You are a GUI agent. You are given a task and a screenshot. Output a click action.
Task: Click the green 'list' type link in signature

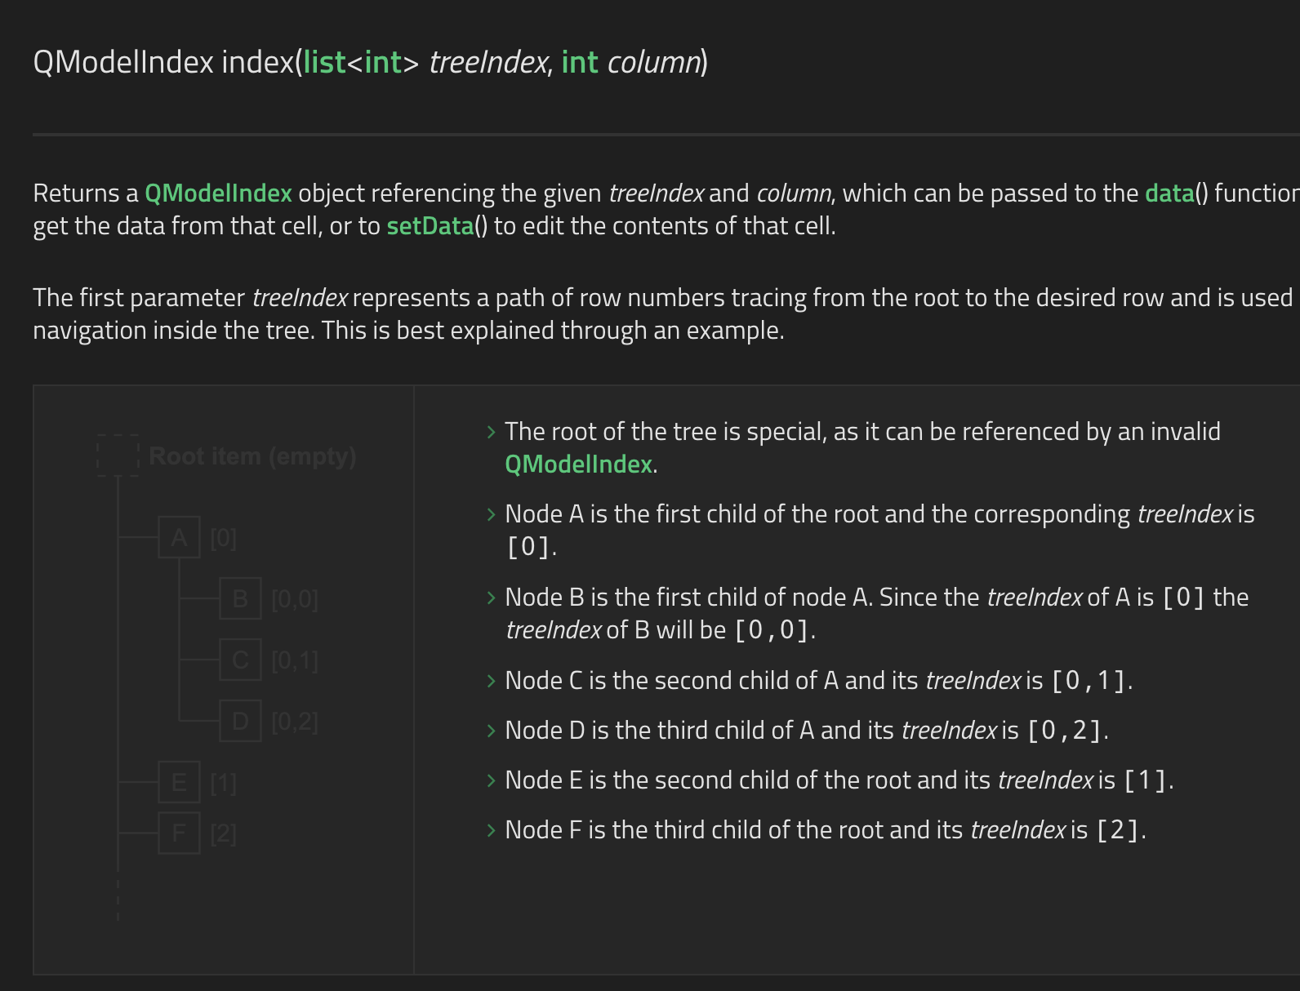[x=324, y=63]
